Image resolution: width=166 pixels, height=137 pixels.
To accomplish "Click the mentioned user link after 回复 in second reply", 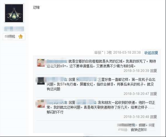I will click(86, 79).
